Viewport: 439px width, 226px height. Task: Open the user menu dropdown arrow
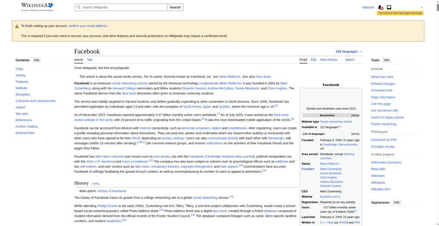click(421, 7)
